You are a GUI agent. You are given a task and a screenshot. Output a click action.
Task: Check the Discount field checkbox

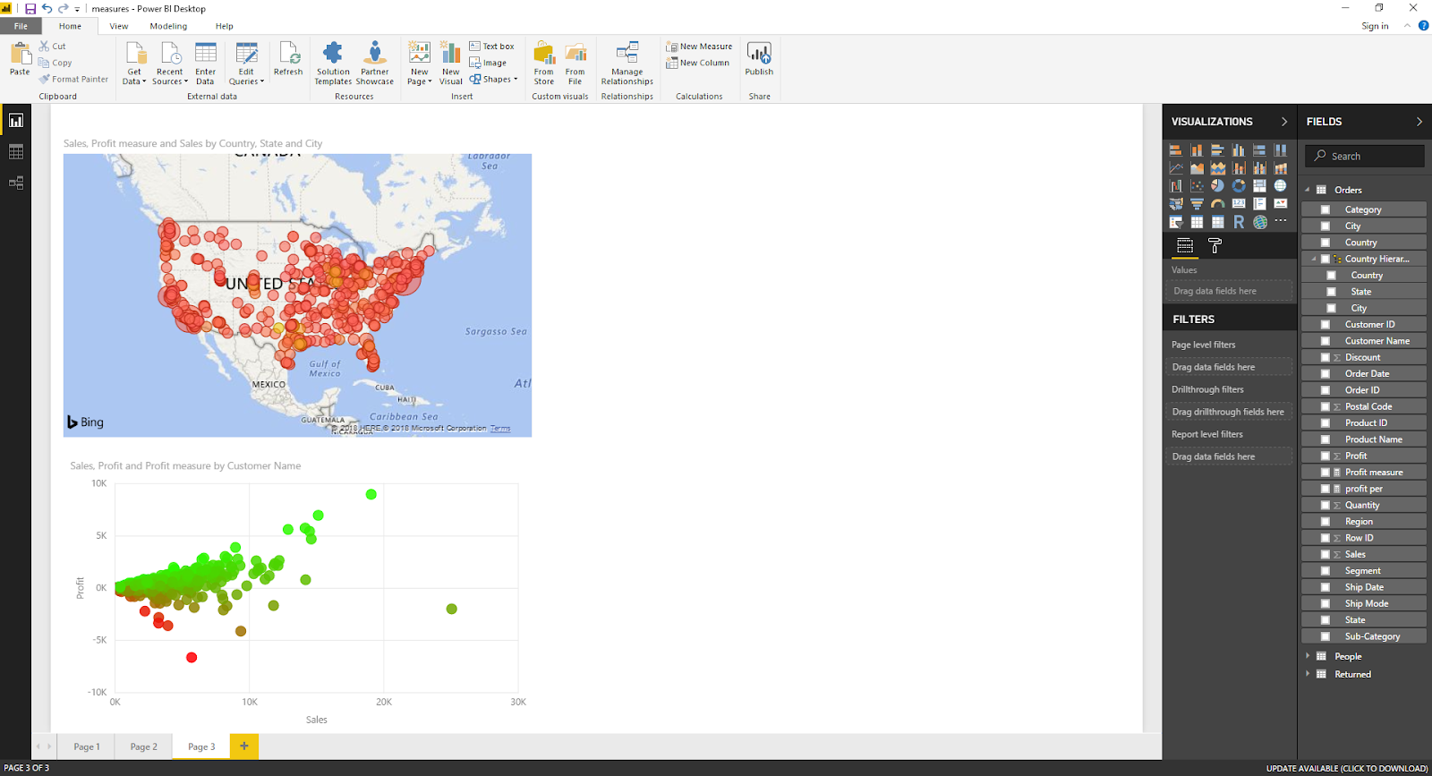pos(1325,357)
